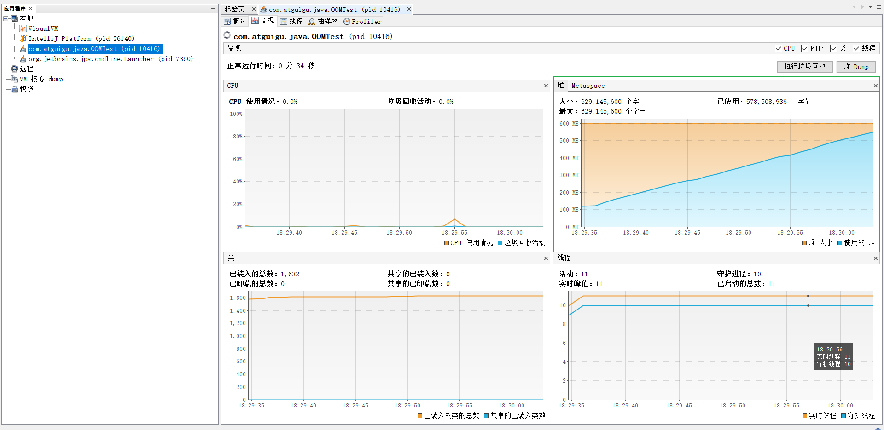
Task: Open the document list dropdown arrow
Action: coord(871,7)
